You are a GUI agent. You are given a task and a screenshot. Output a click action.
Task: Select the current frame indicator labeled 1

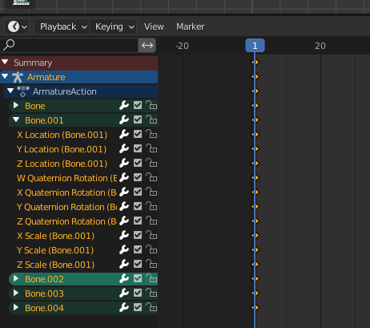255,46
